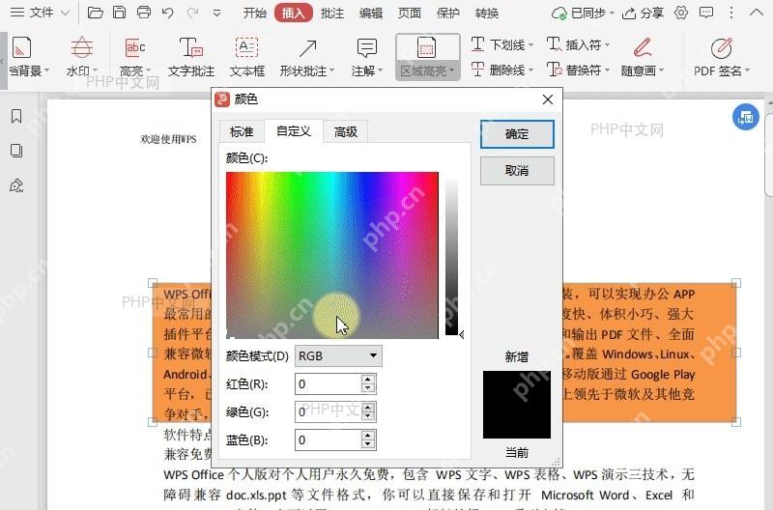The height and width of the screenshot is (510, 773).
Task: Click the 欢迎使用WPS header text
Action: point(168,139)
